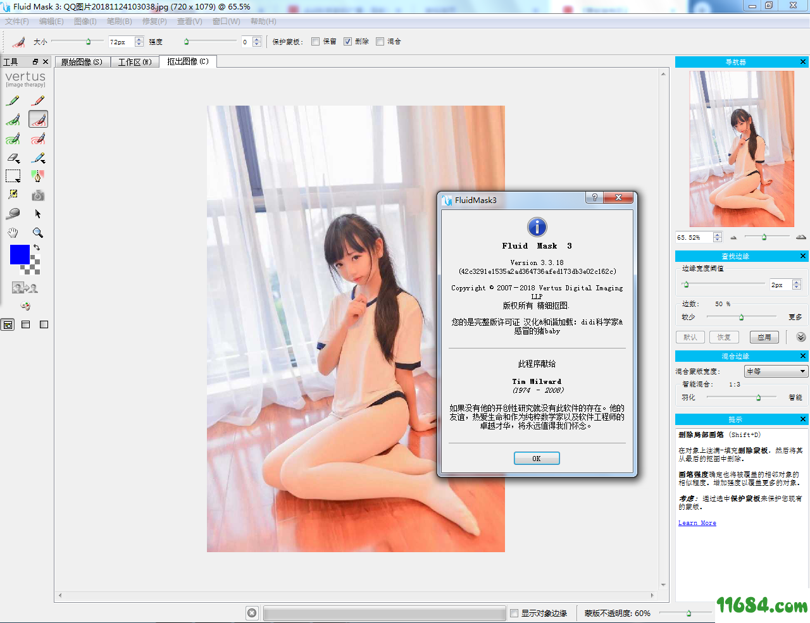Viewport: 810px width, 623px height.
Task: Click the Create cut-out portraits icon
Action: pos(25,288)
